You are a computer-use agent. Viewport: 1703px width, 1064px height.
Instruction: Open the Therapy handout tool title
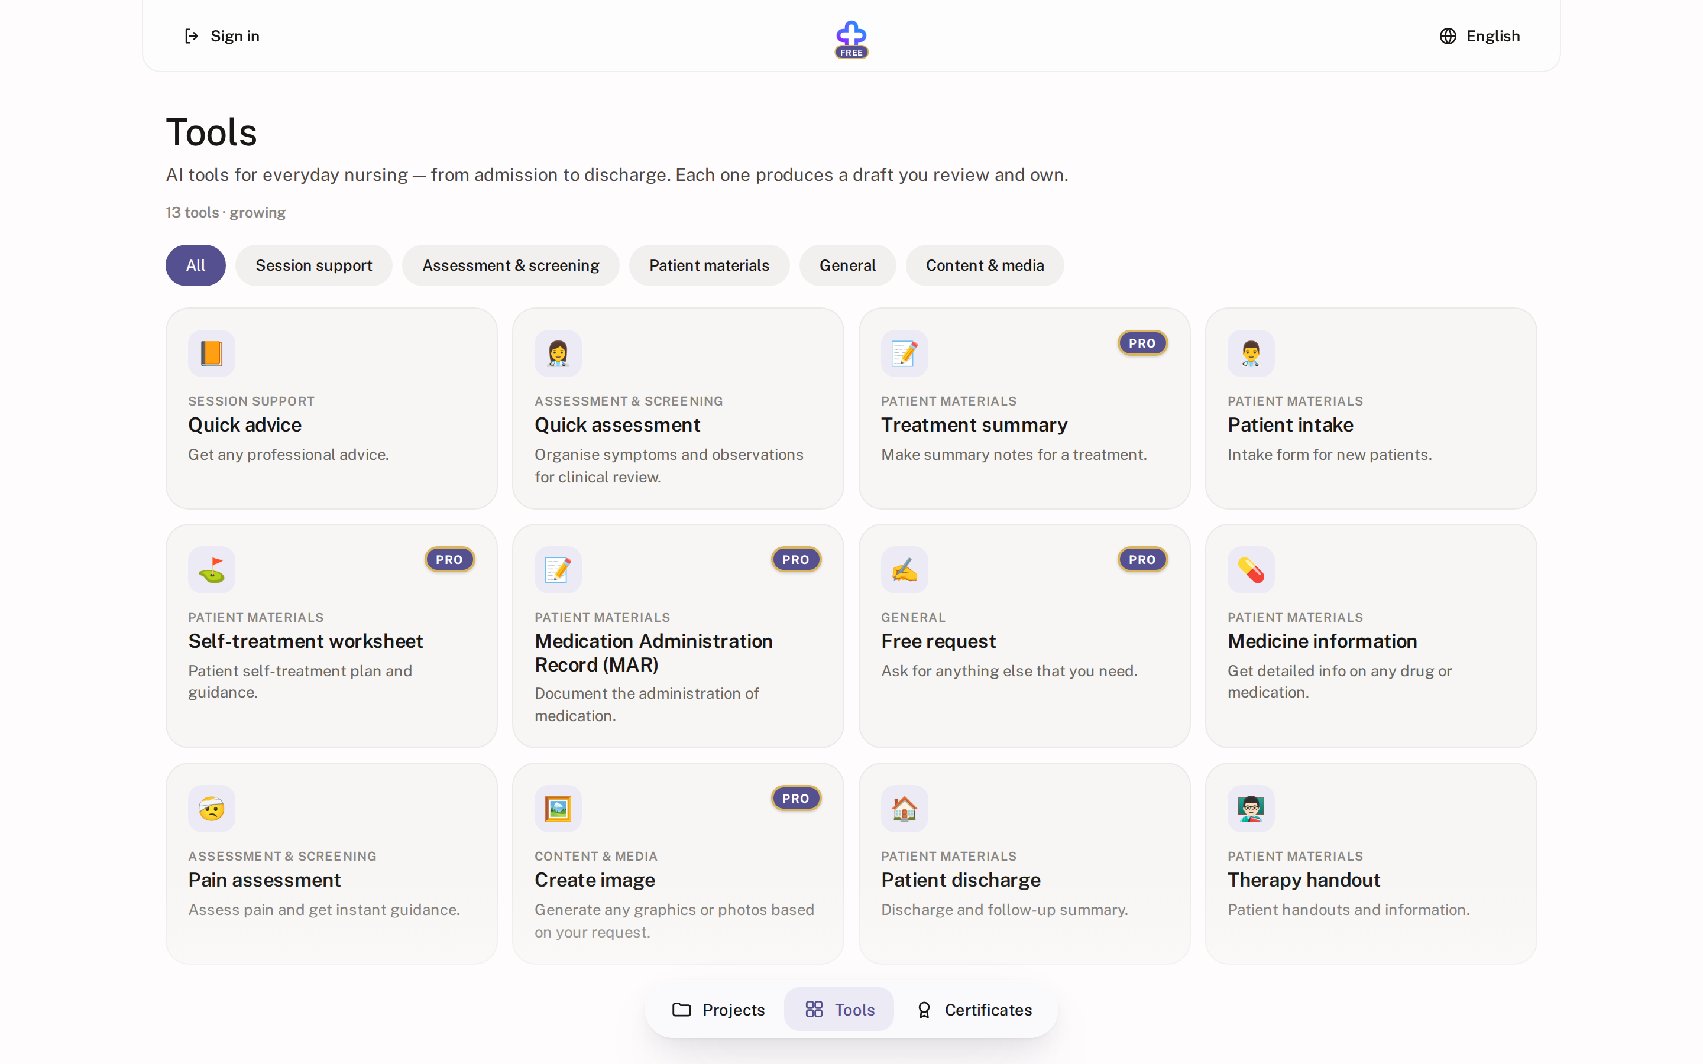click(1303, 880)
